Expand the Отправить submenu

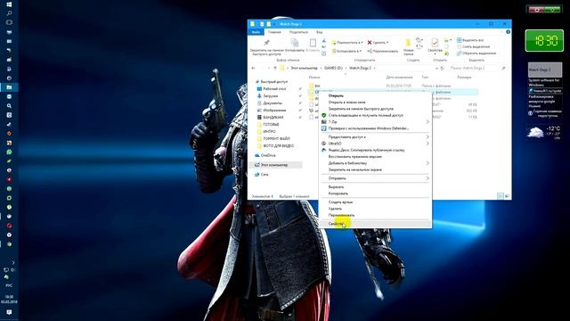(x=427, y=178)
